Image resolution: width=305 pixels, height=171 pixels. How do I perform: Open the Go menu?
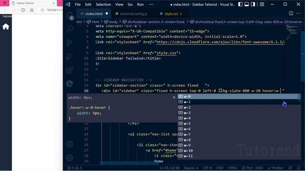(130, 4)
